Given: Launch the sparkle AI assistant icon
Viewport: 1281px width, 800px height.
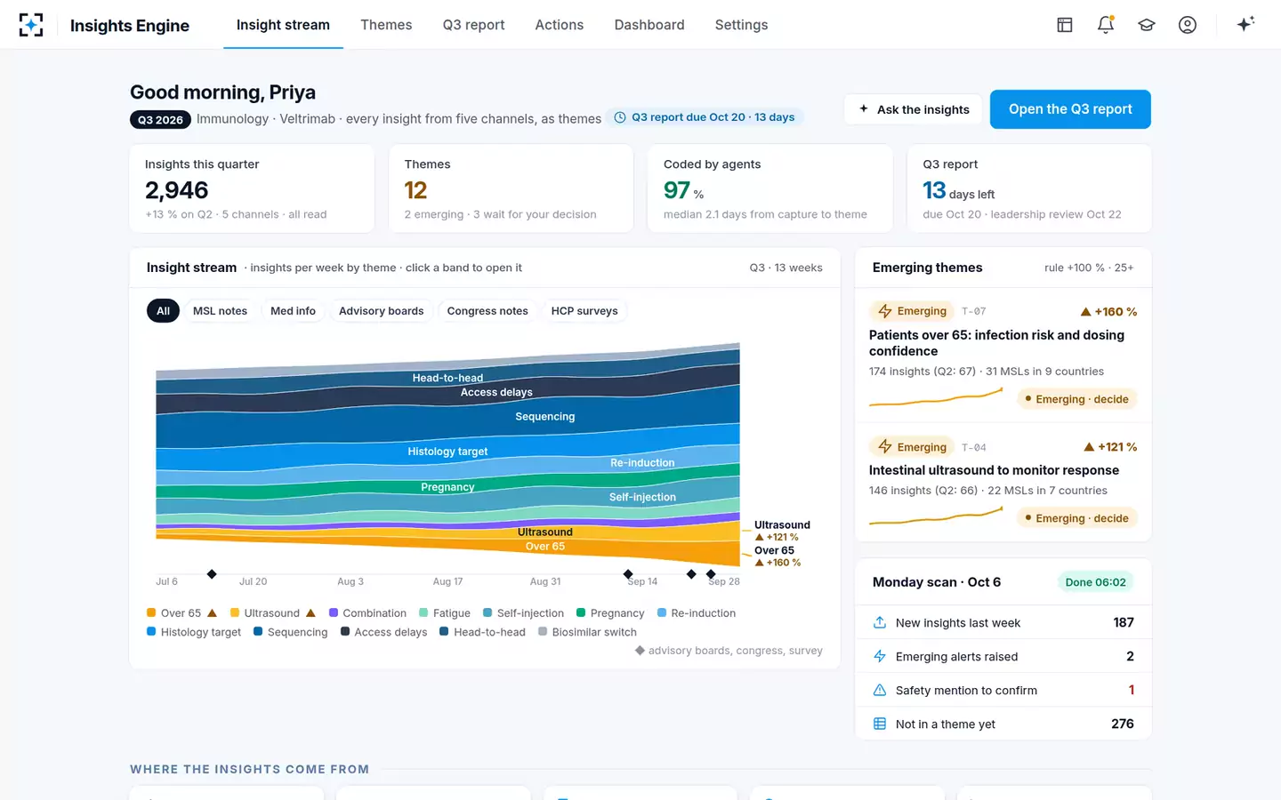Looking at the screenshot, I should (x=1245, y=24).
